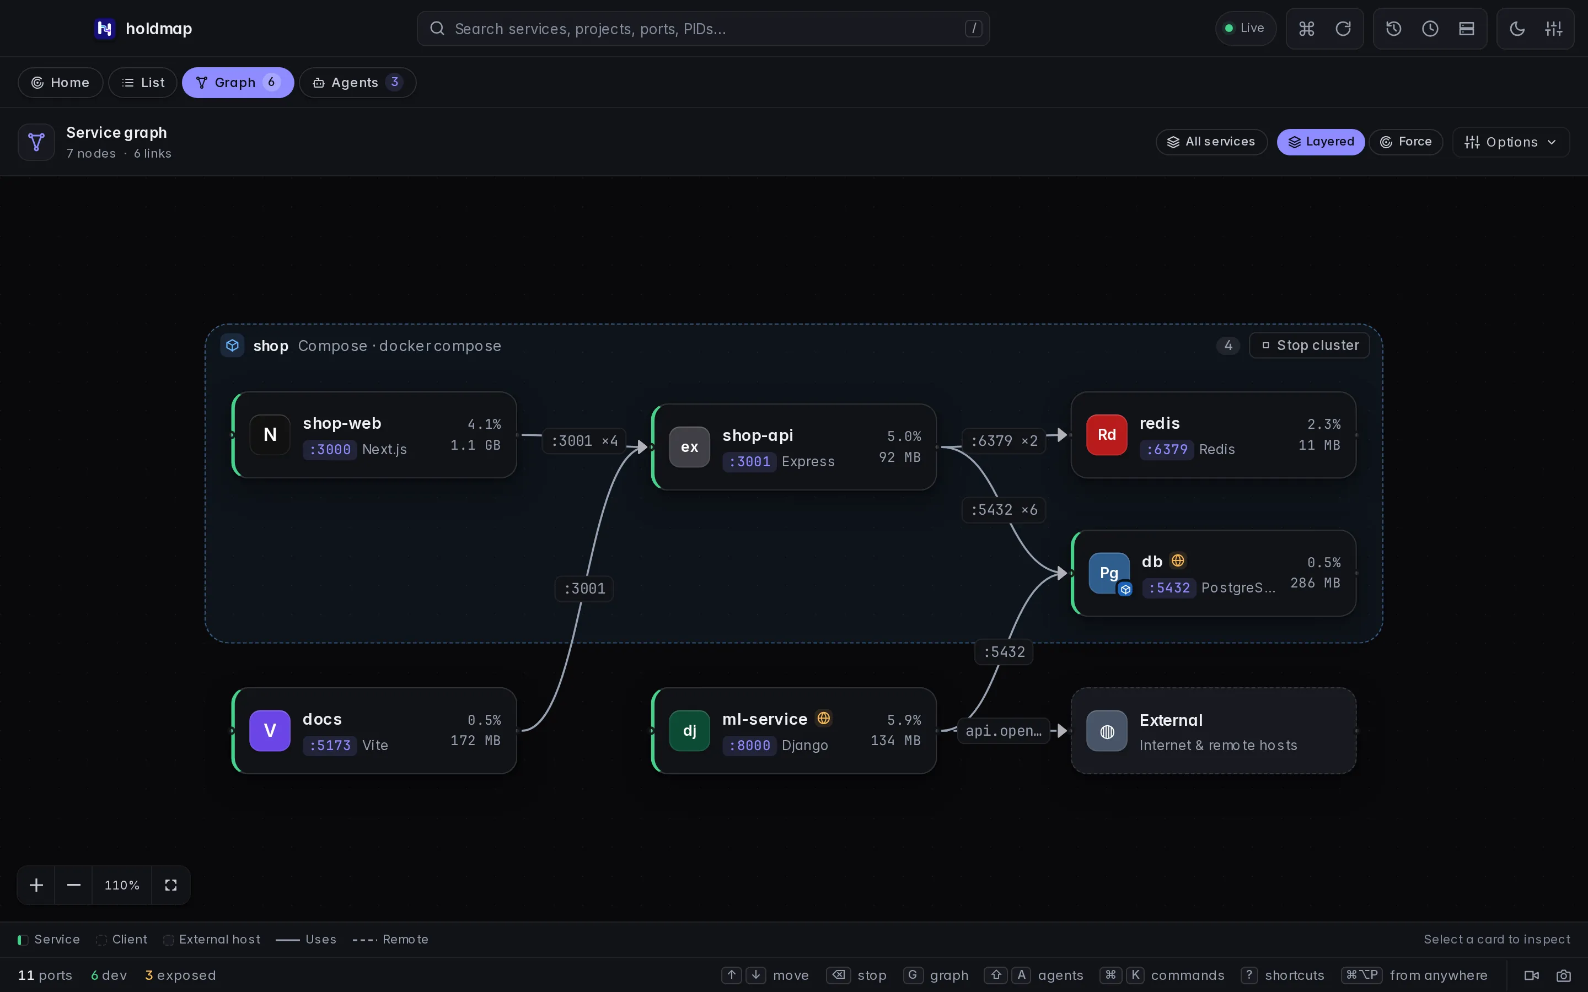Expand the Options dropdown
The image size is (1588, 992).
point(1511,142)
